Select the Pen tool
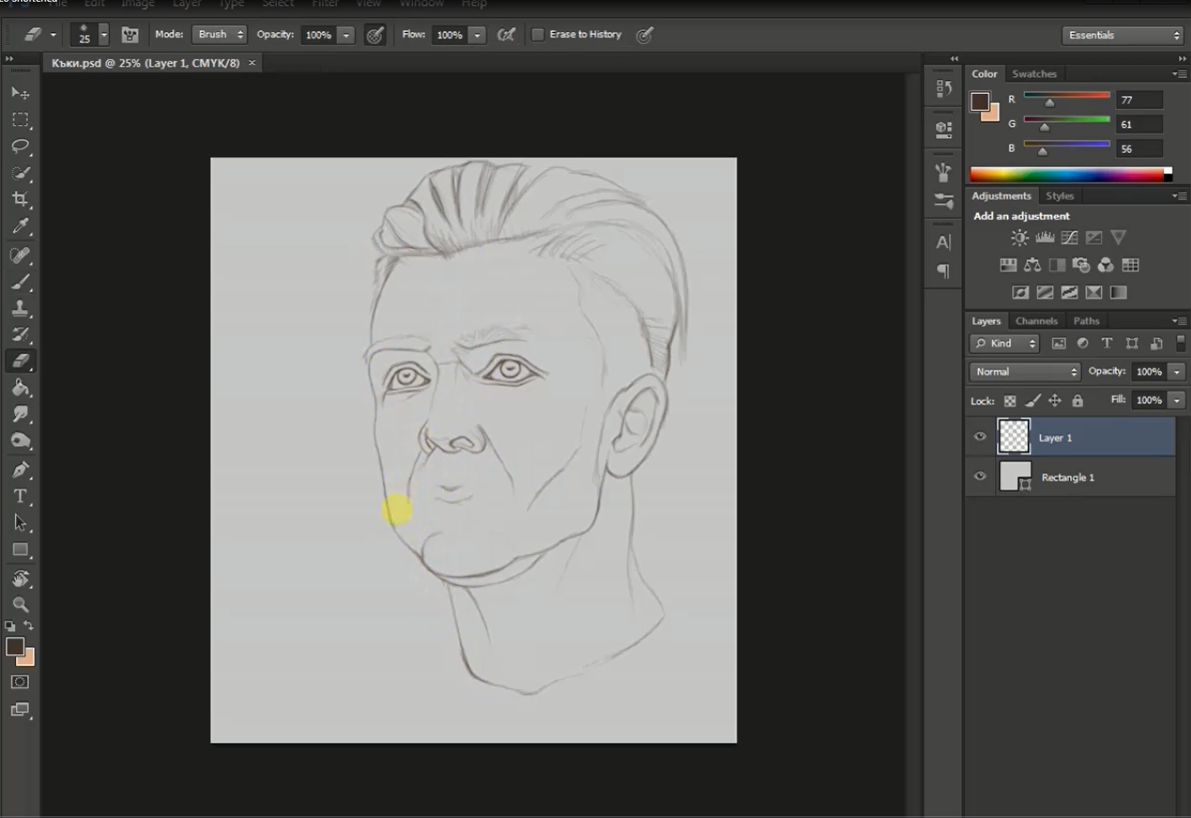Image resolution: width=1191 pixels, height=818 pixels. coord(20,470)
